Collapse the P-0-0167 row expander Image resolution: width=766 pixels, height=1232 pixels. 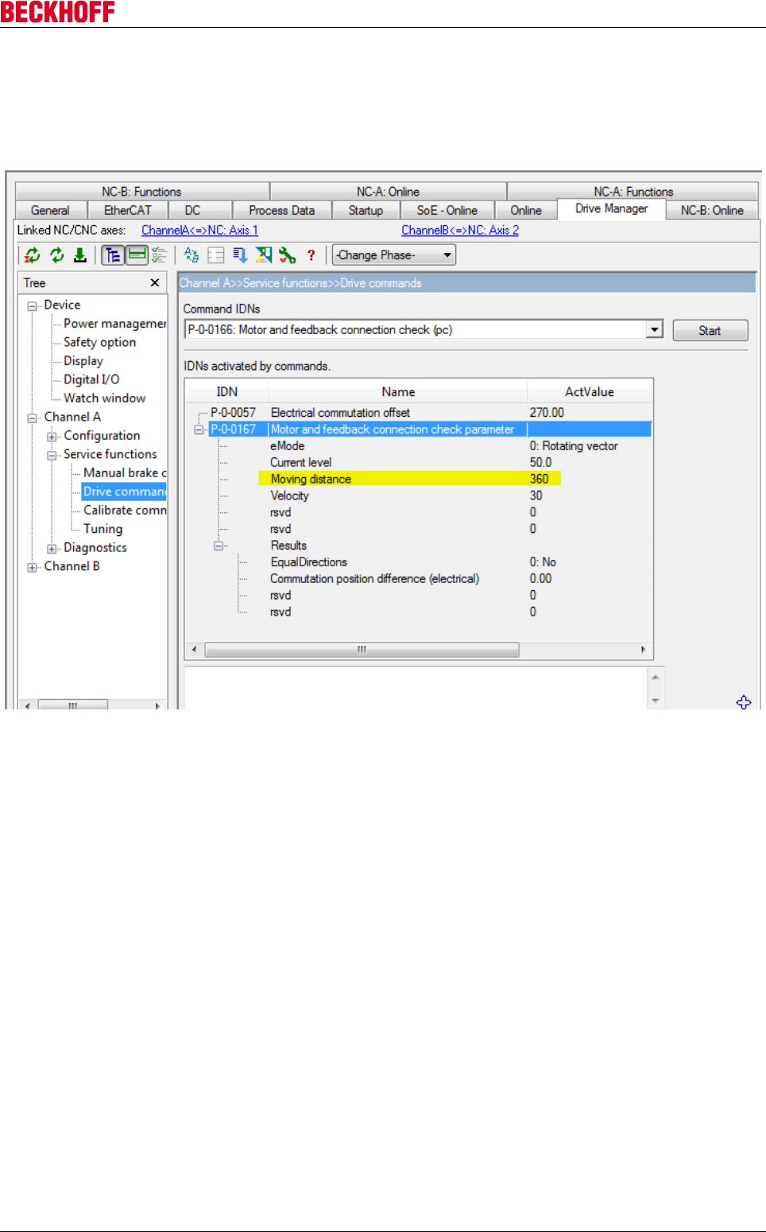[199, 429]
